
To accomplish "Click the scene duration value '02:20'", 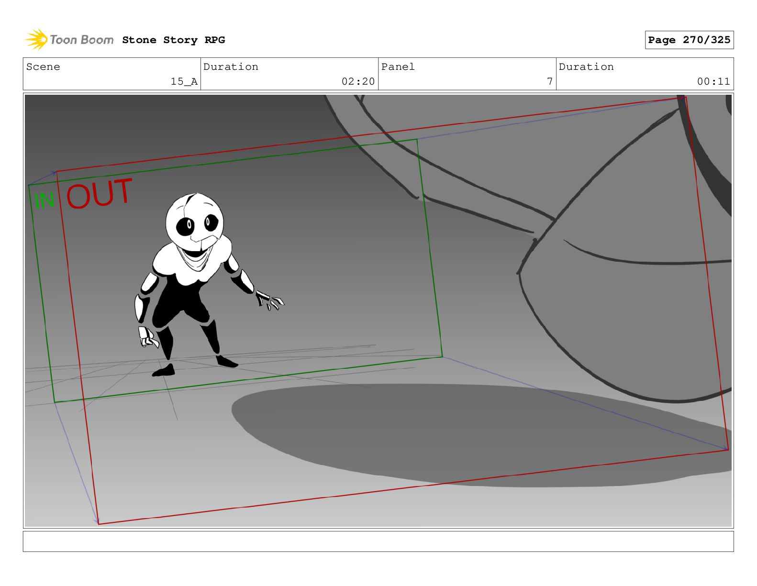I will [x=358, y=82].
